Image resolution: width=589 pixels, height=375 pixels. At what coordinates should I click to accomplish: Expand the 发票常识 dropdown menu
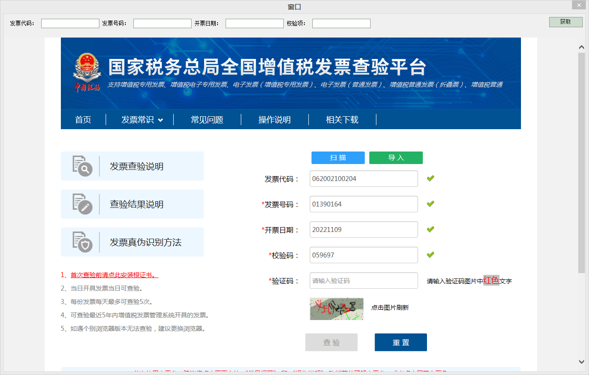142,120
